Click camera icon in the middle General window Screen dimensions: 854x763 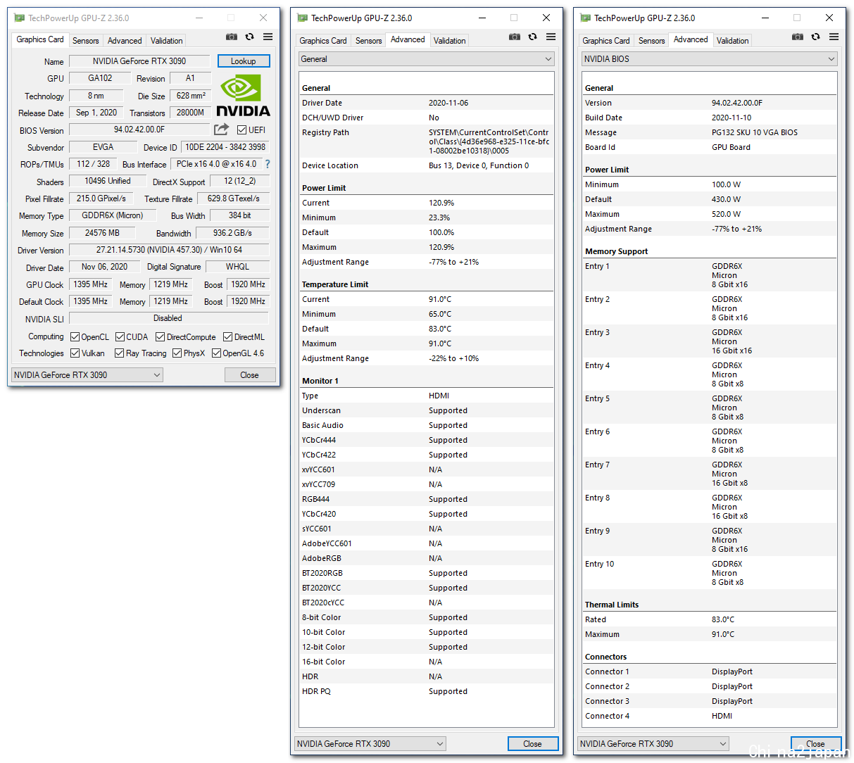[515, 37]
